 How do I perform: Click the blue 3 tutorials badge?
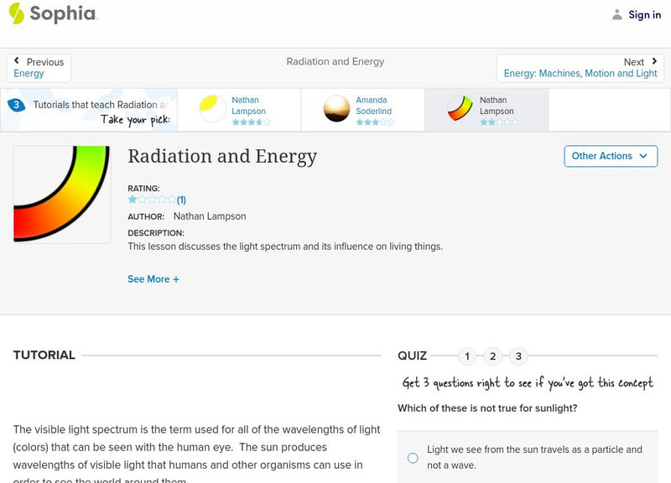click(x=15, y=105)
